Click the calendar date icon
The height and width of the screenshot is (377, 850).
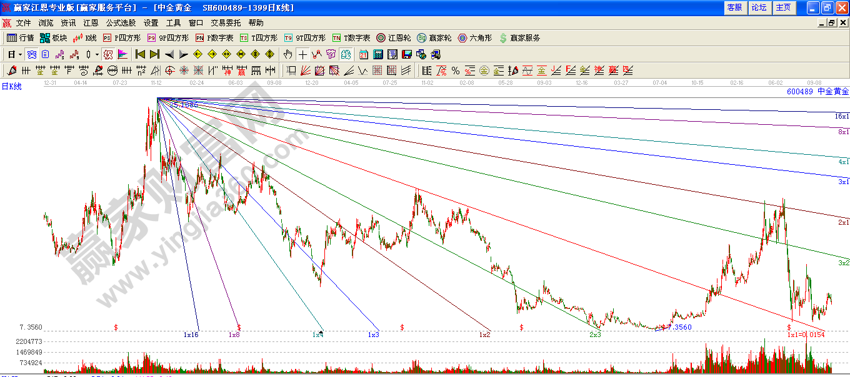click(363, 54)
